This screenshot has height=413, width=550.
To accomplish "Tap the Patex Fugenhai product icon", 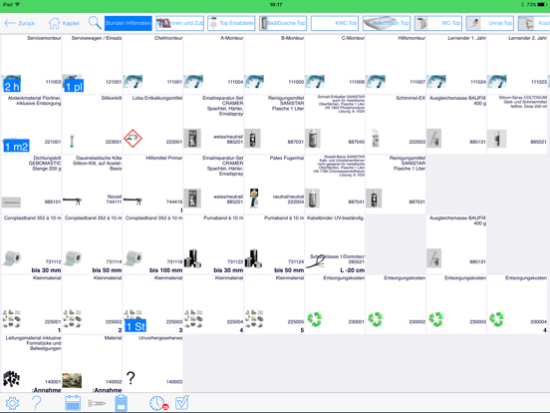I will click(254, 199).
